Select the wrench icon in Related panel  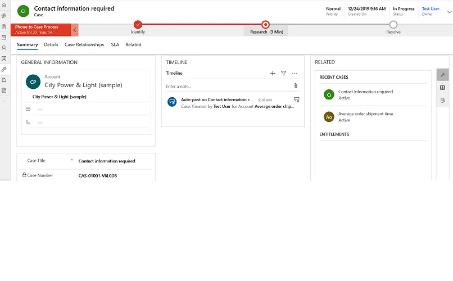443,75
